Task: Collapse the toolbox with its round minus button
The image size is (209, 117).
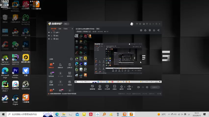Action: coord(71,59)
